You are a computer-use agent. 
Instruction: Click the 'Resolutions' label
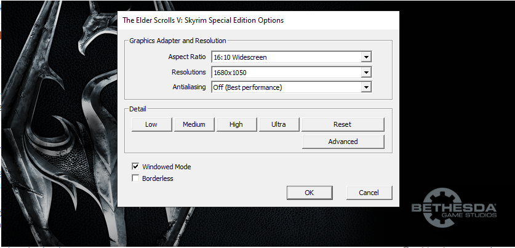188,72
